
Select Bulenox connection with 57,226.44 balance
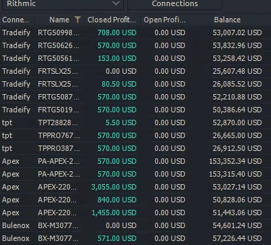tap(16, 238)
